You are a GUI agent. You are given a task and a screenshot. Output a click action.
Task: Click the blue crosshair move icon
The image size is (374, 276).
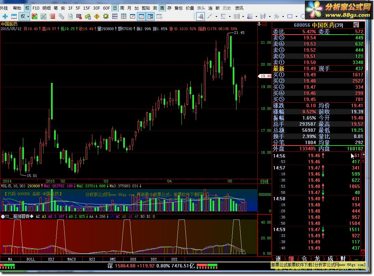5,16
